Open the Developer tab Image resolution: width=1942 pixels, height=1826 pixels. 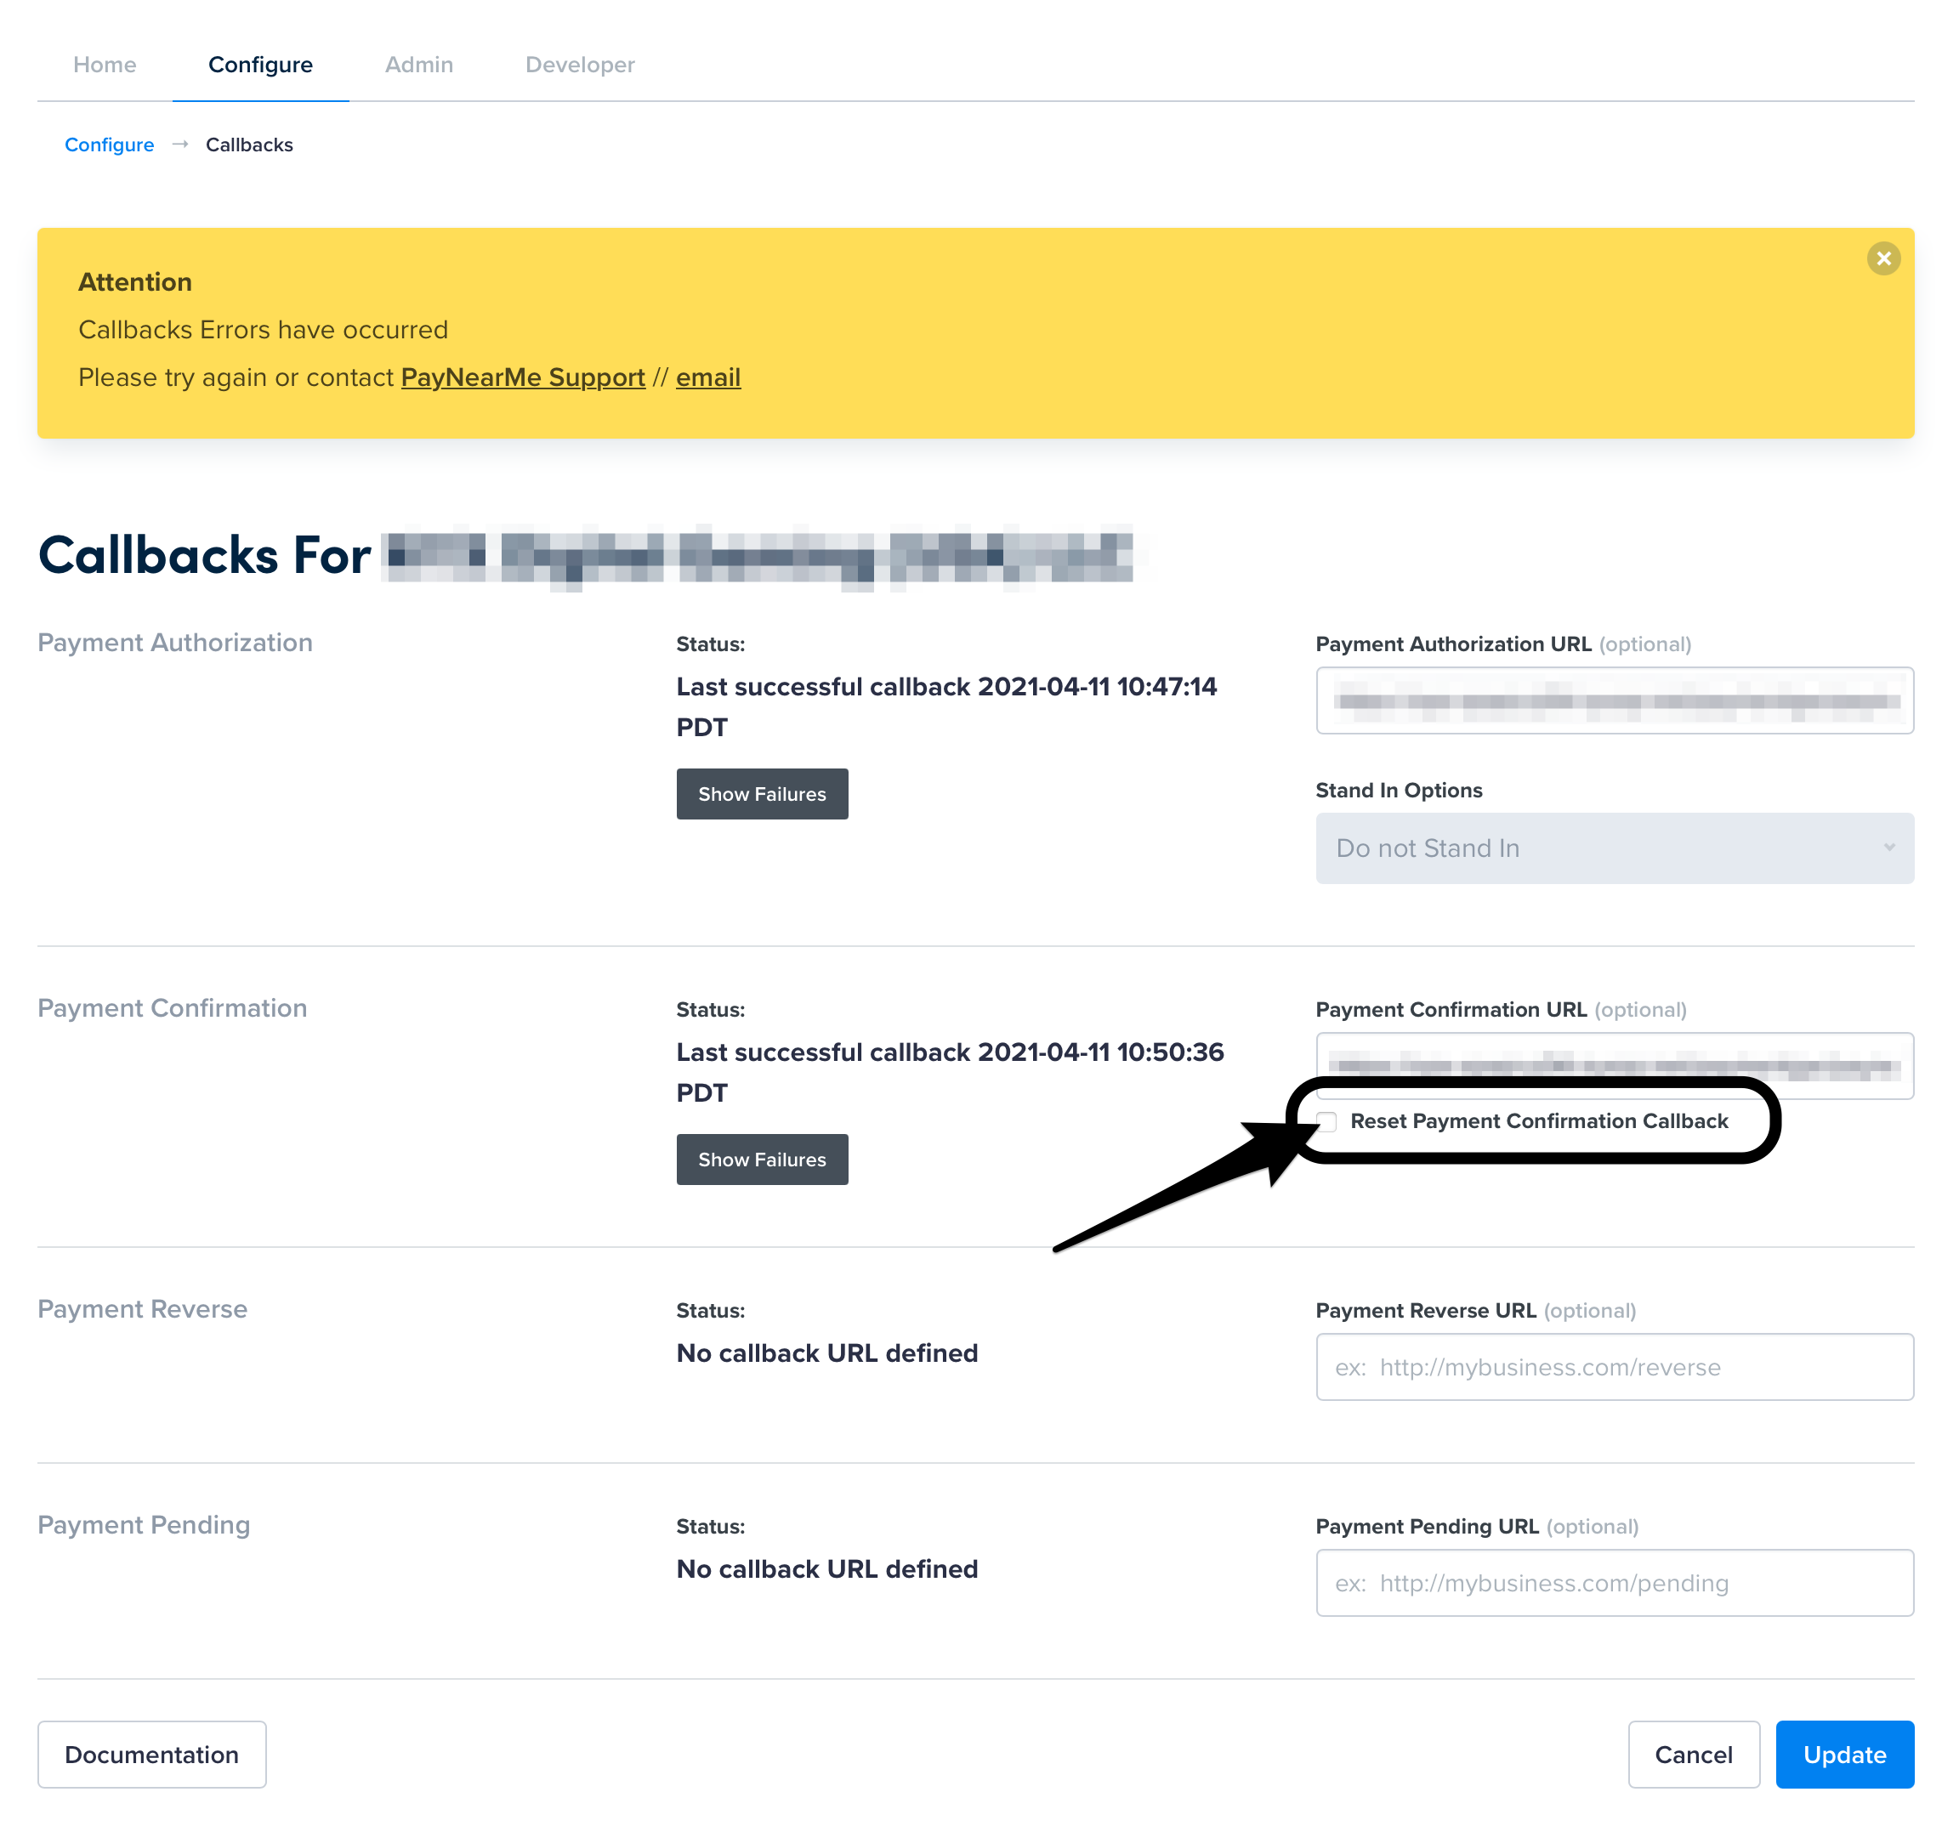[x=578, y=65]
